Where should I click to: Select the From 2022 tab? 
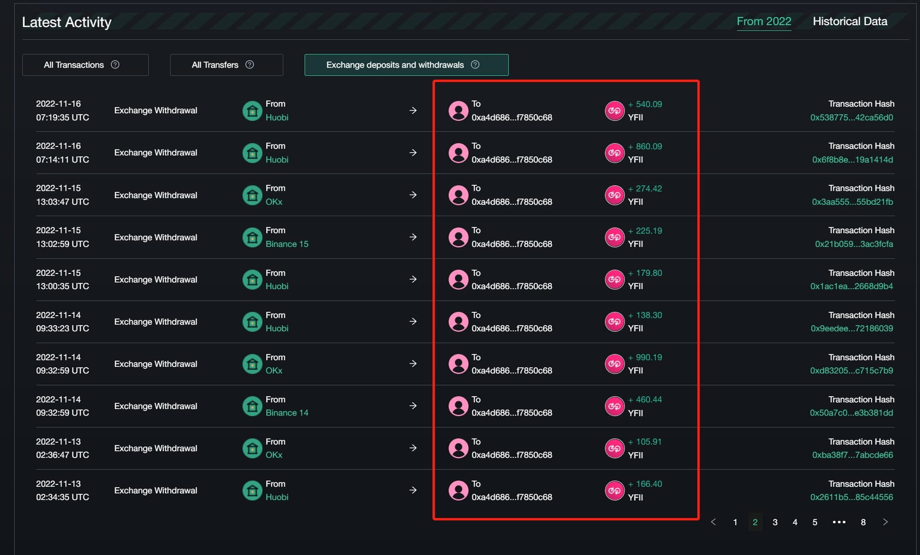click(x=764, y=21)
